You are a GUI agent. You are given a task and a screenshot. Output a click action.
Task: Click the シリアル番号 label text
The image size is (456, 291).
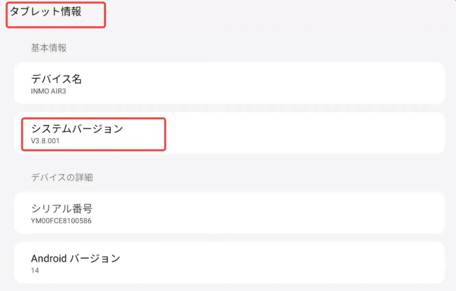pyautogui.click(x=62, y=209)
